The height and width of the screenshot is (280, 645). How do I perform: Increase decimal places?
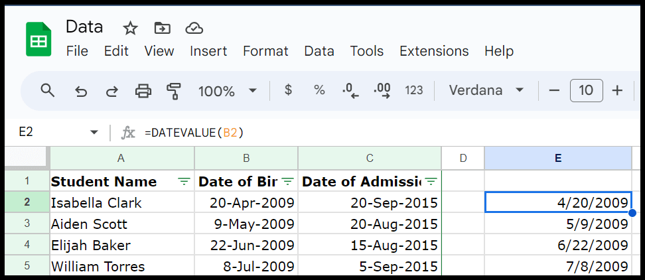(382, 90)
